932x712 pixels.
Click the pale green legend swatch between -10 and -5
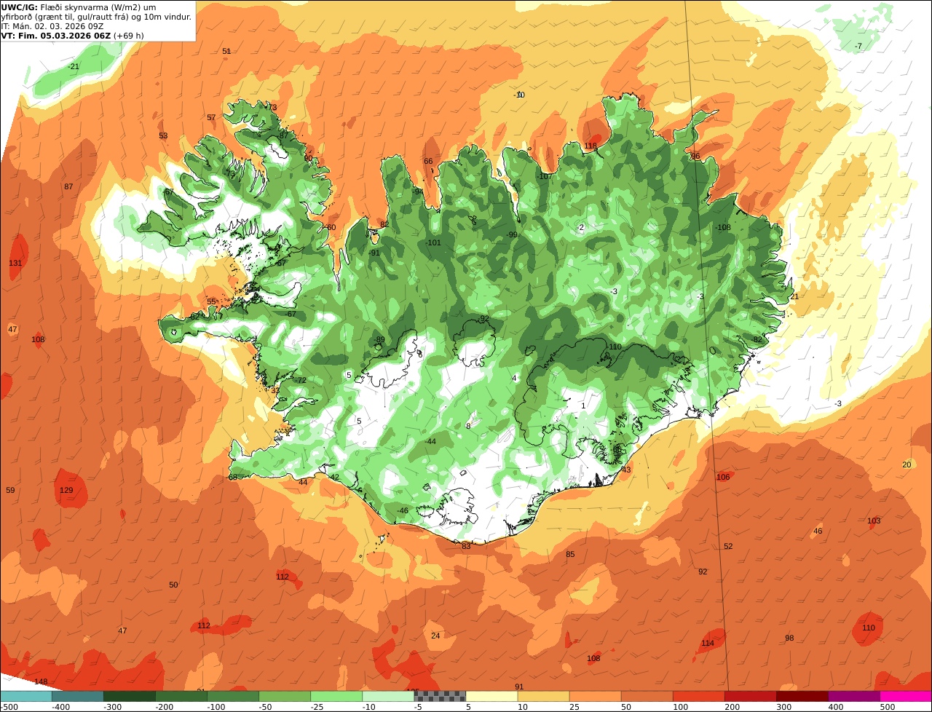coord(388,696)
